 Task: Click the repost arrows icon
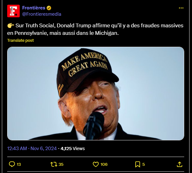(53, 164)
